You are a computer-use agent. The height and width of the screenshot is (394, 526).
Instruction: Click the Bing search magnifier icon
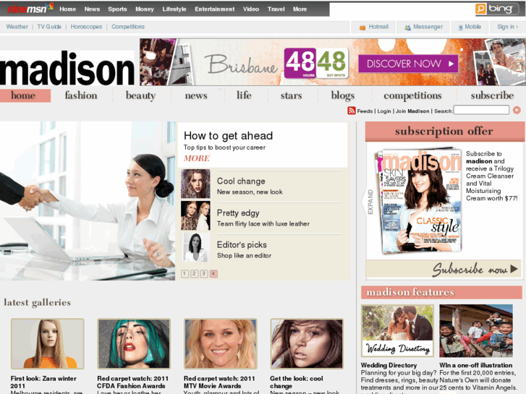(x=480, y=9)
